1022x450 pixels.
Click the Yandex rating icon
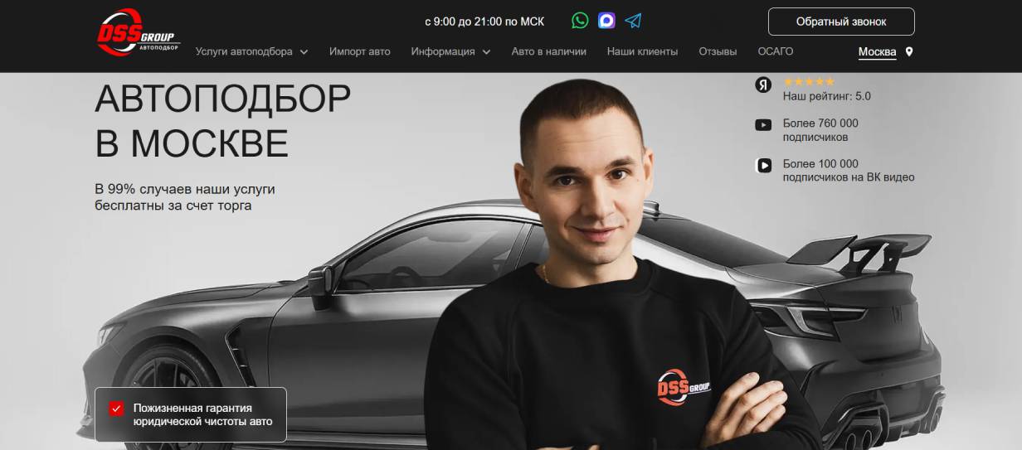click(763, 85)
